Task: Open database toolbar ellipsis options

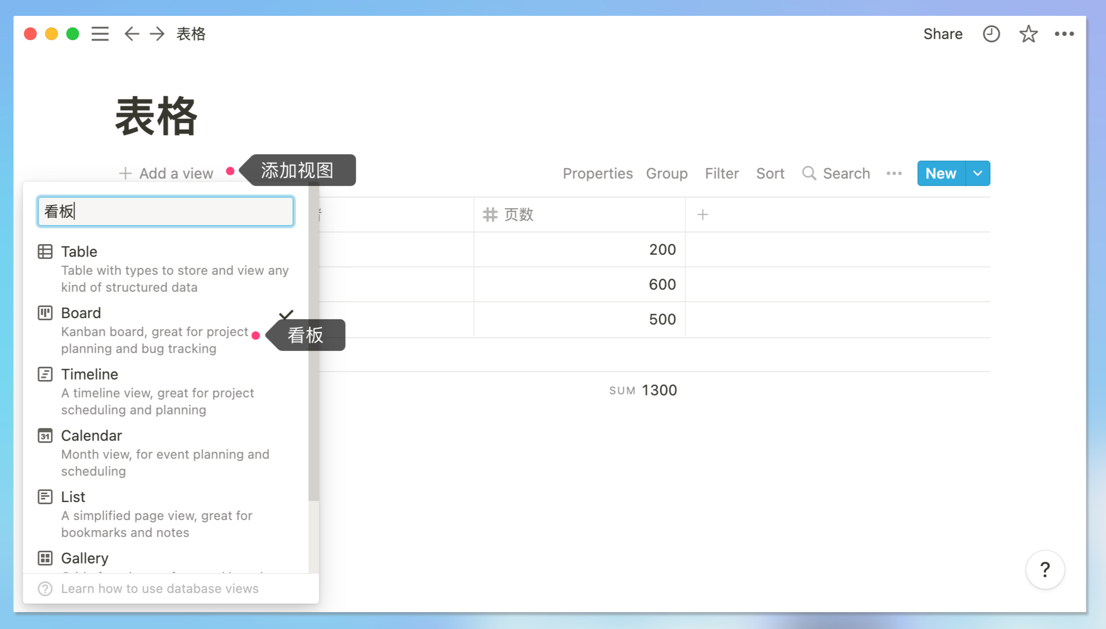Action: (x=894, y=173)
